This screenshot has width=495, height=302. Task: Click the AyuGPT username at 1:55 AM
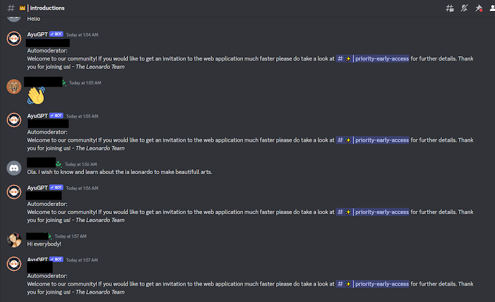(37, 115)
